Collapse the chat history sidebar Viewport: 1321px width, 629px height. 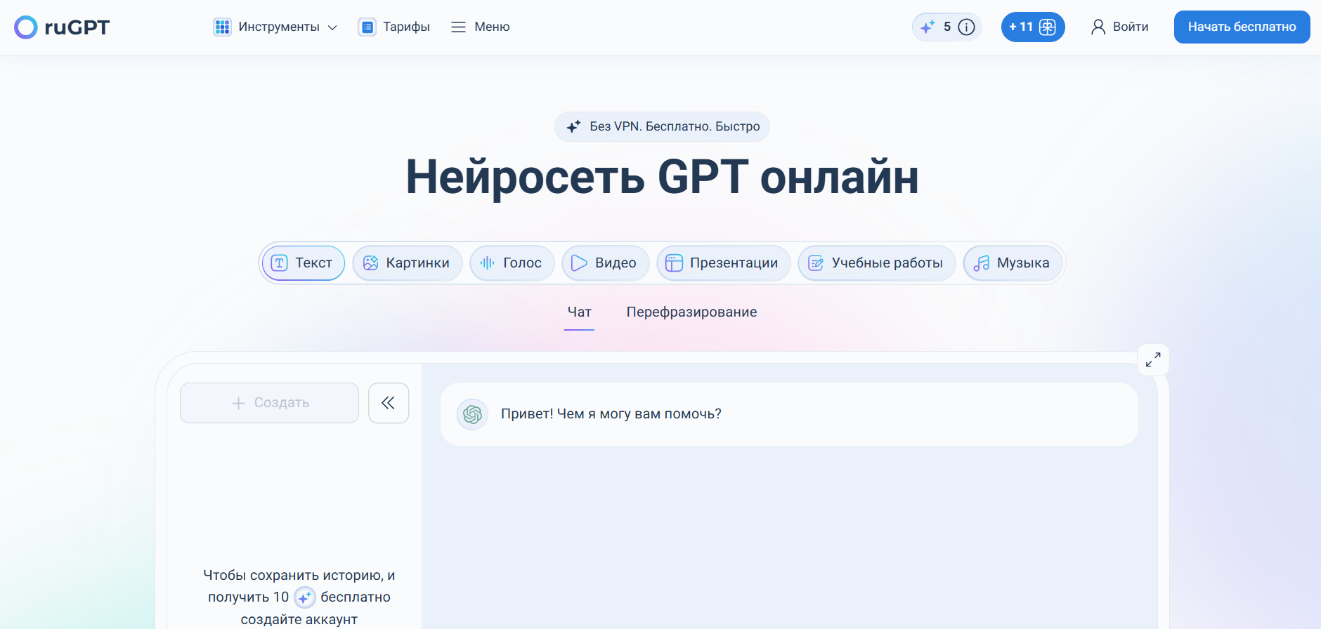pos(388,403)
